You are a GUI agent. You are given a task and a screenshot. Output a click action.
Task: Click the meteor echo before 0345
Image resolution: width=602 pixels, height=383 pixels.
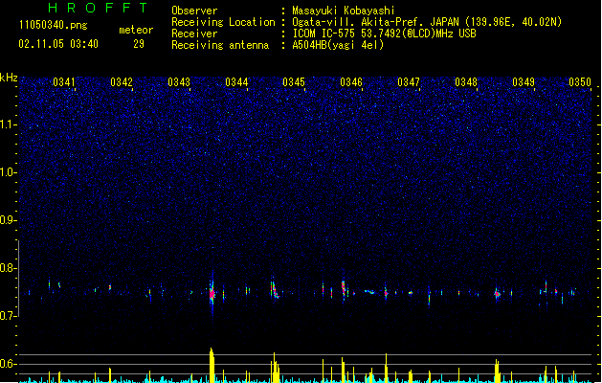pos(274,290)
